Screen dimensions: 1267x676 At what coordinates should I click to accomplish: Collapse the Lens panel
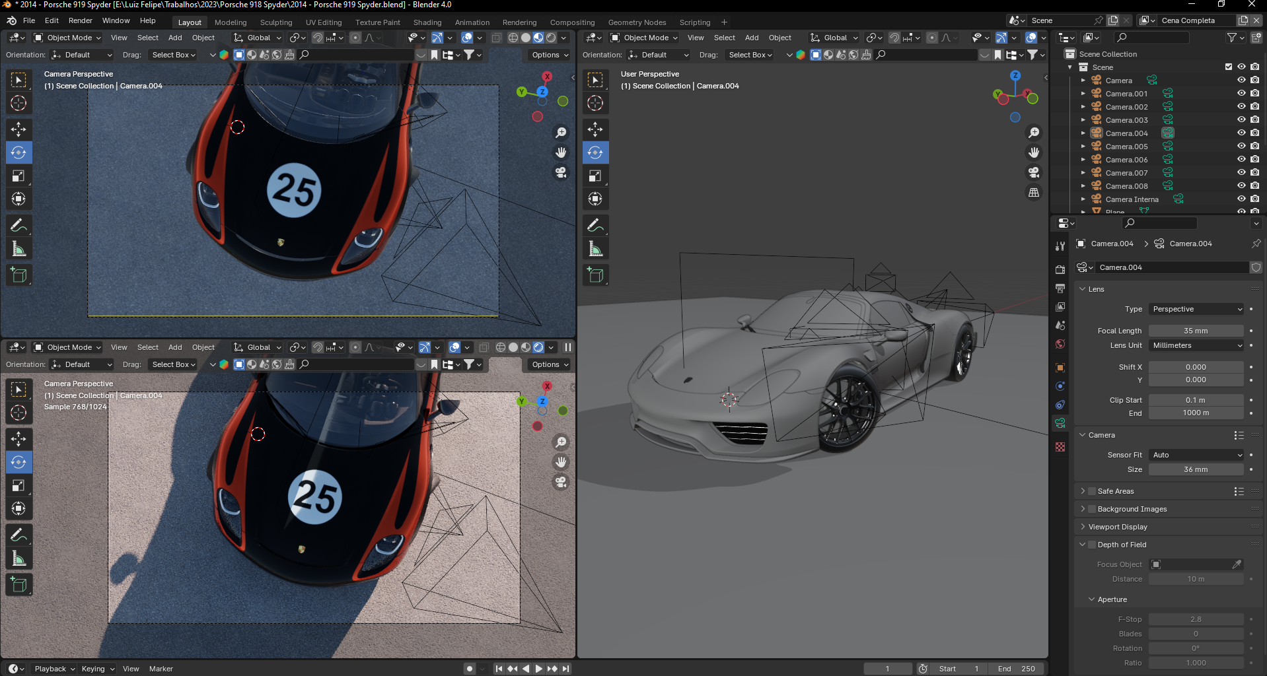pos(1083,289)
